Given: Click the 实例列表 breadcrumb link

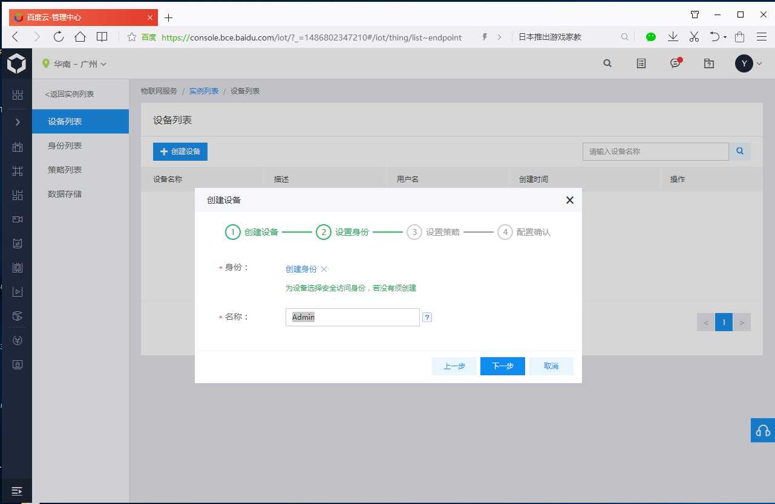Looking at the screenshot, I should (204, 91).
